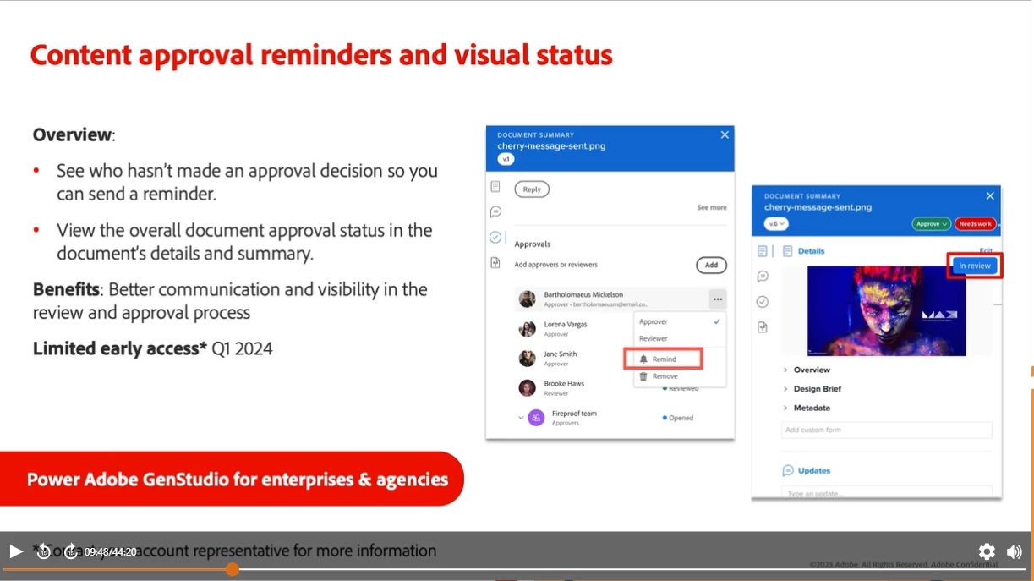Click the bell icon beside Remind

pyautogui.click(x=643, y=359)
